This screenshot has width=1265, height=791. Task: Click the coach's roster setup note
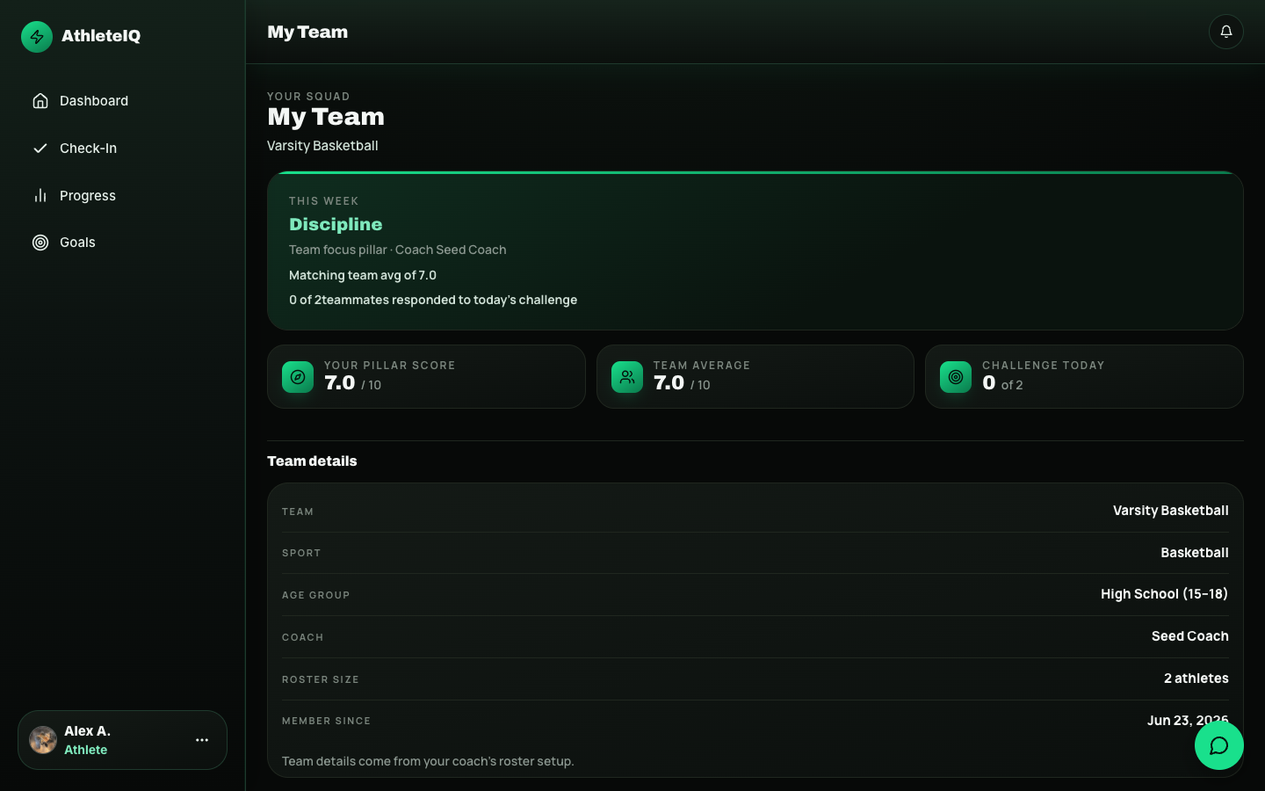(428, 761)
